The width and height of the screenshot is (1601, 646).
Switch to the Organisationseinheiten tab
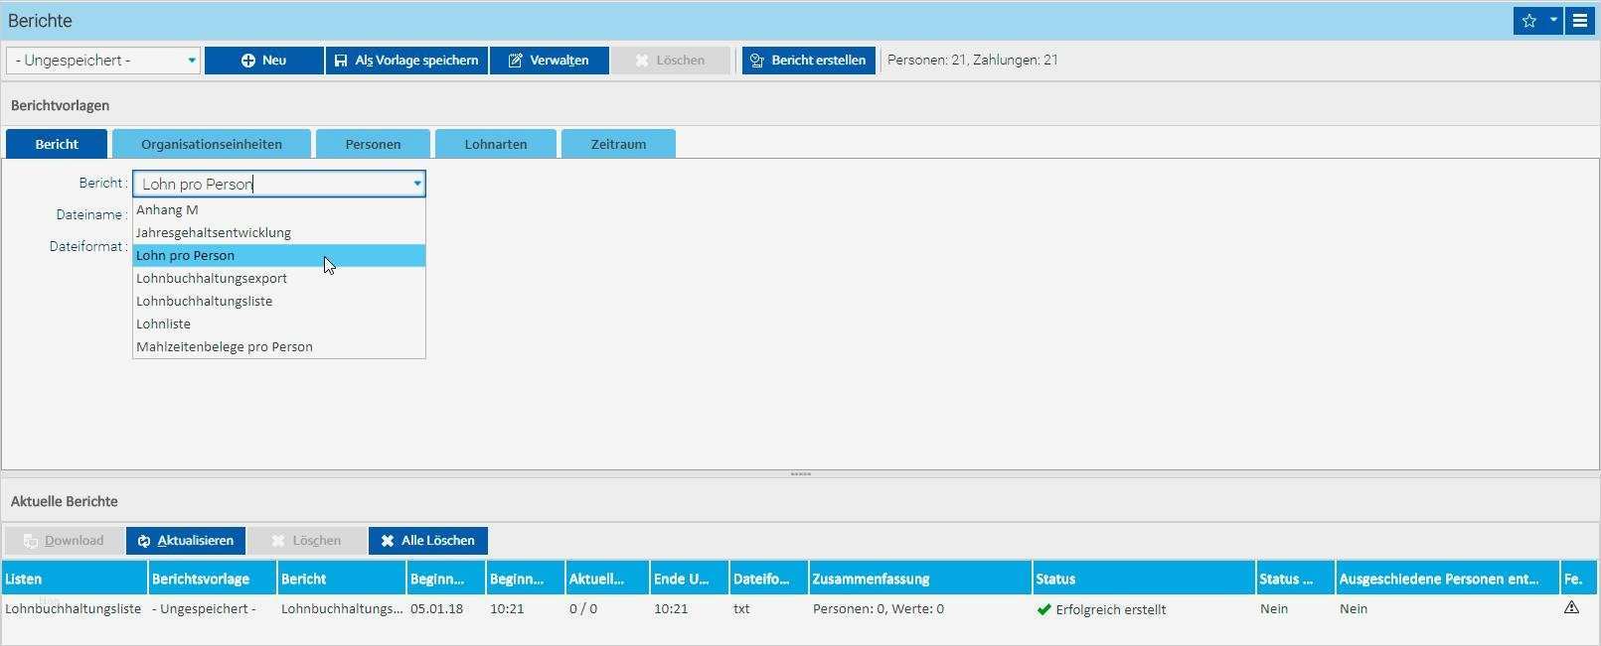[x=212, y=144]
